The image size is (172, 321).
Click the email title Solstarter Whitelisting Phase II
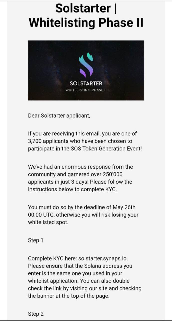[x=86, y=15]
